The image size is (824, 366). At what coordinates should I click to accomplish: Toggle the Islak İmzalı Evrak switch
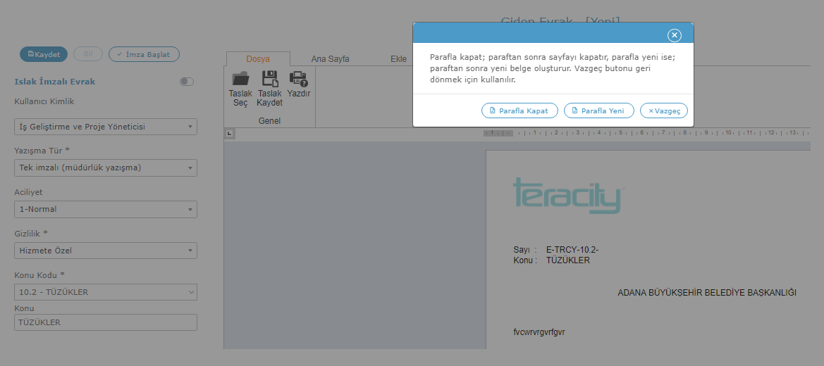(x=187, y=82)
